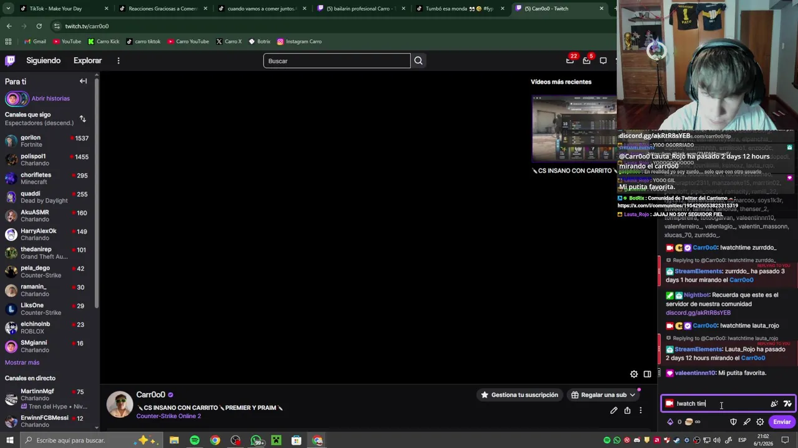
Task: Open the Chrome apps grid icon
Action: [x=8, y=42]
